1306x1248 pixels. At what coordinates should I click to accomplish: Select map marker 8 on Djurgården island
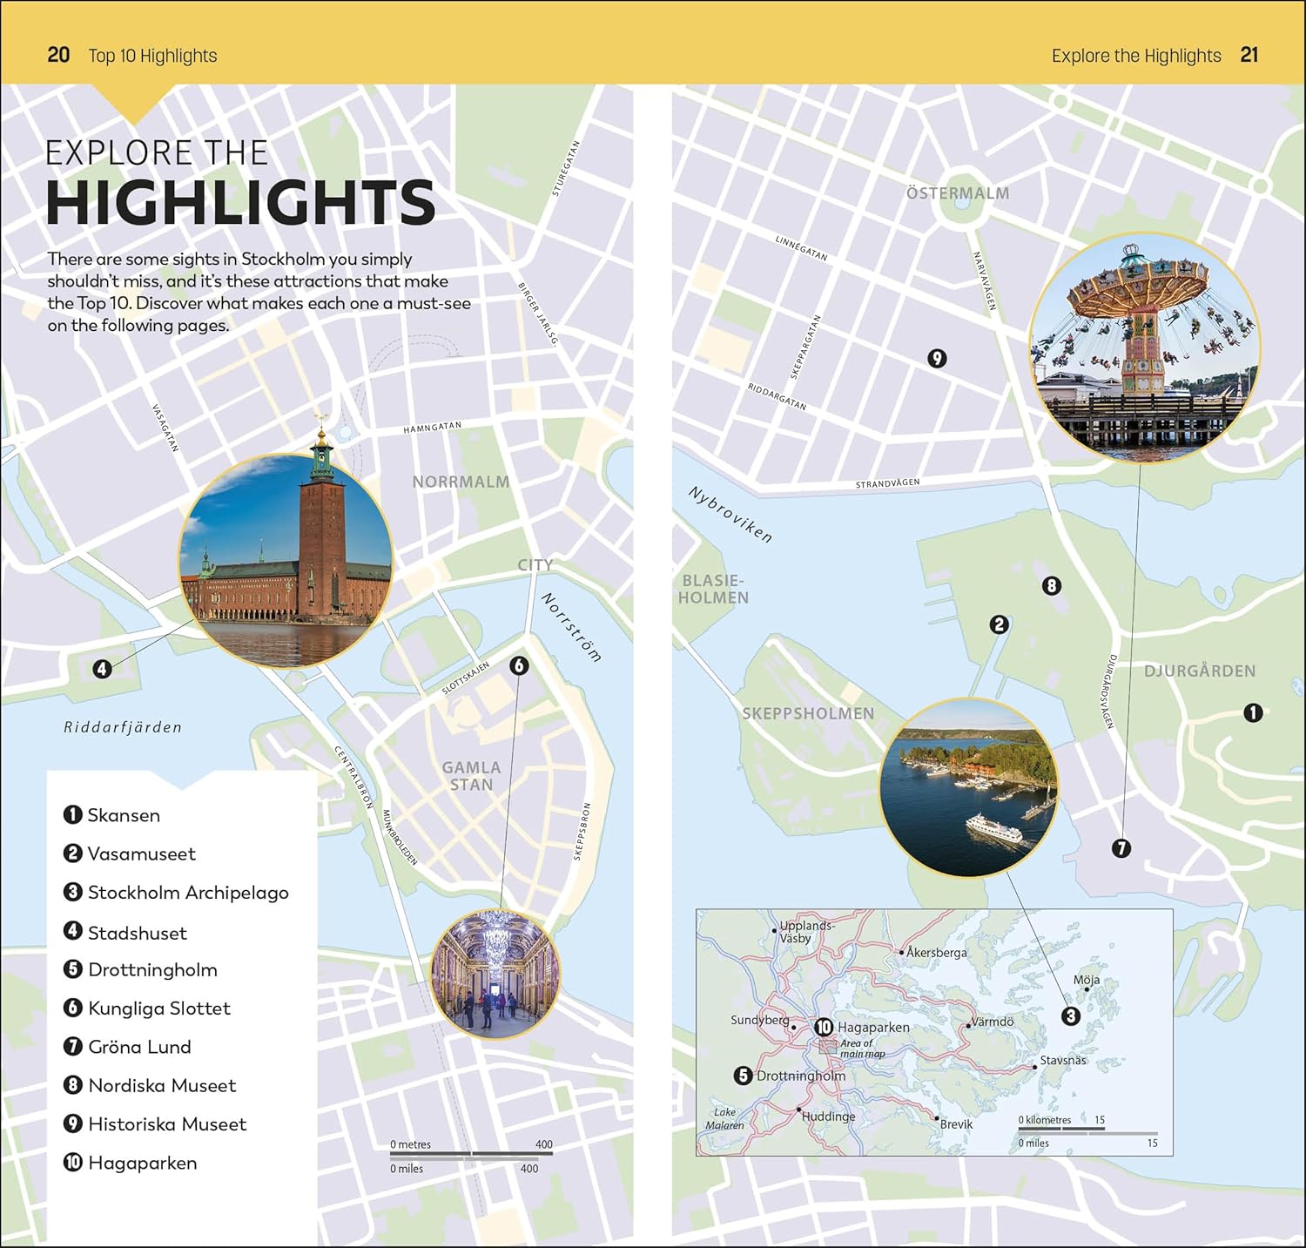coord(1052,586)
